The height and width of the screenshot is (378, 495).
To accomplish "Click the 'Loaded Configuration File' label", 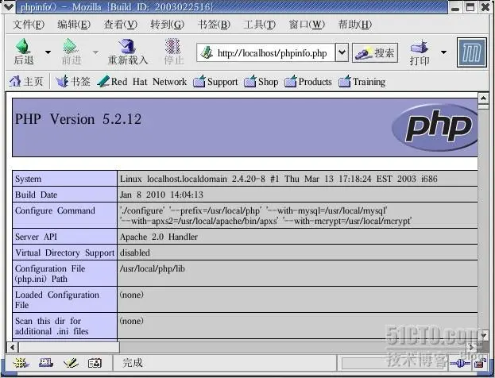I will tap(57, 299).
